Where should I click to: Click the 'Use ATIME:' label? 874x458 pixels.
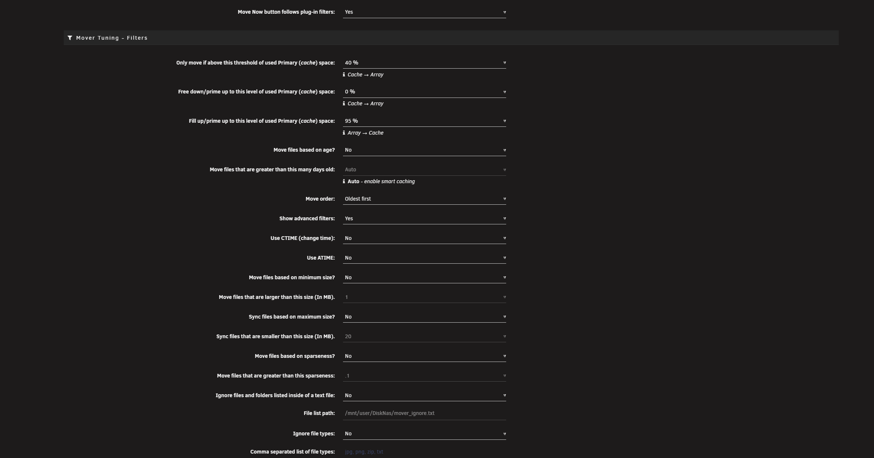pos(321,258)
